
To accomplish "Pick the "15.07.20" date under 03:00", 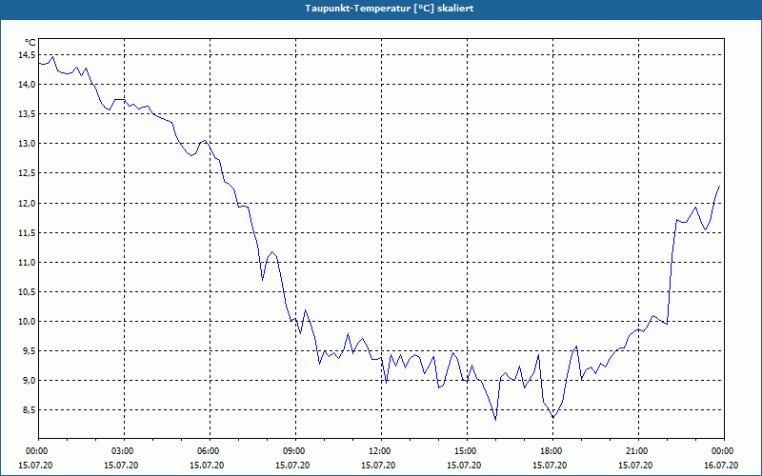I will click(122, 466).
